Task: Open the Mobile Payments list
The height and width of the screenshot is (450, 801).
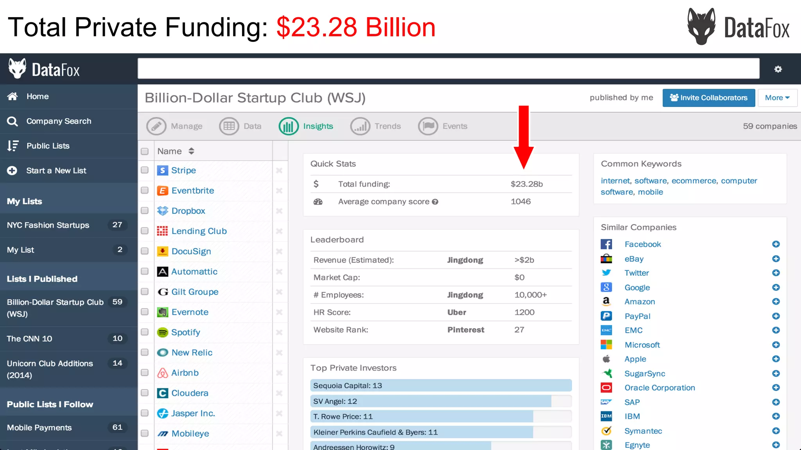Action: click(69, 428)
